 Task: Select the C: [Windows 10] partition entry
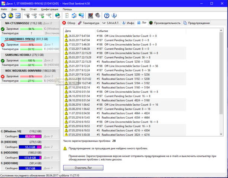[x=30, y=134]
